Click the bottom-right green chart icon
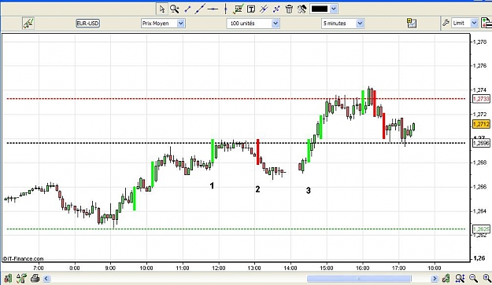 tap(446, 278)
